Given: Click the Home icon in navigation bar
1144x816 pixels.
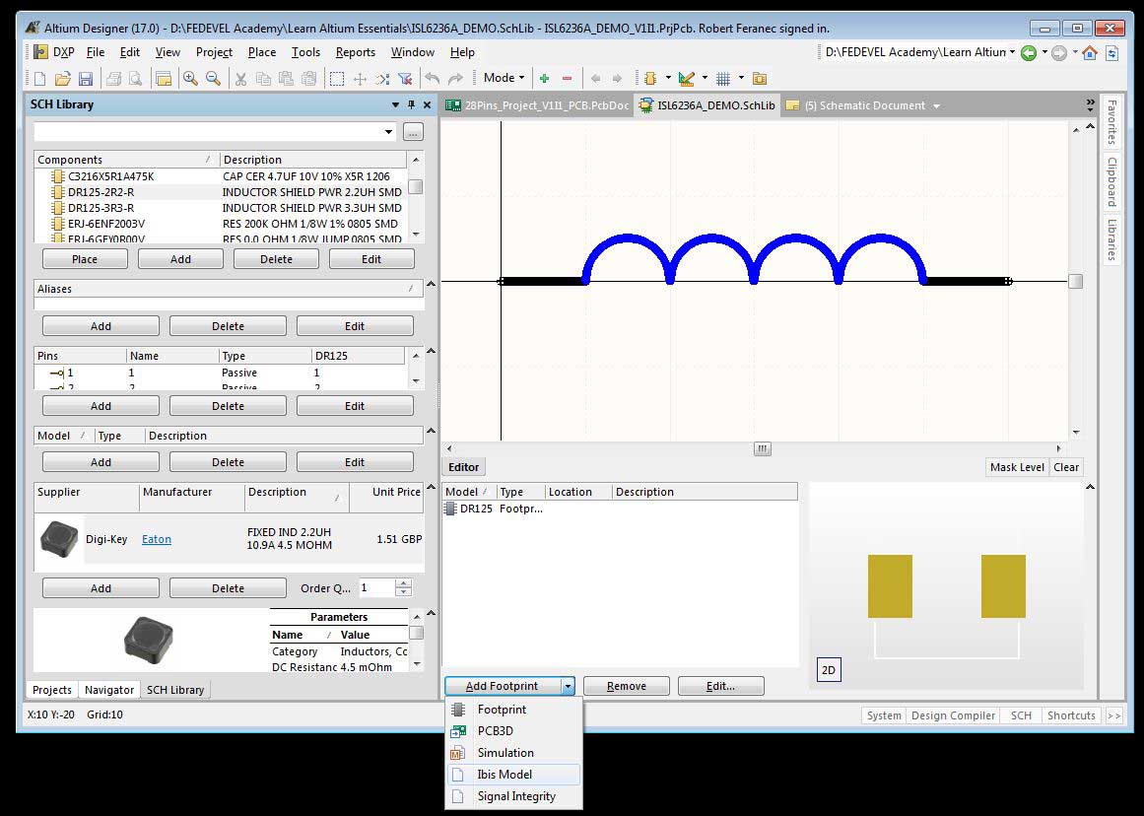Looking at the screenshot, I should pyautogui.click(x=1090, y=52).
